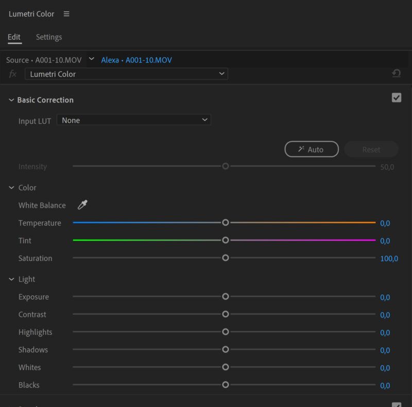Switch to the Settings tab
412x407 pixels.
pos(49,37)
